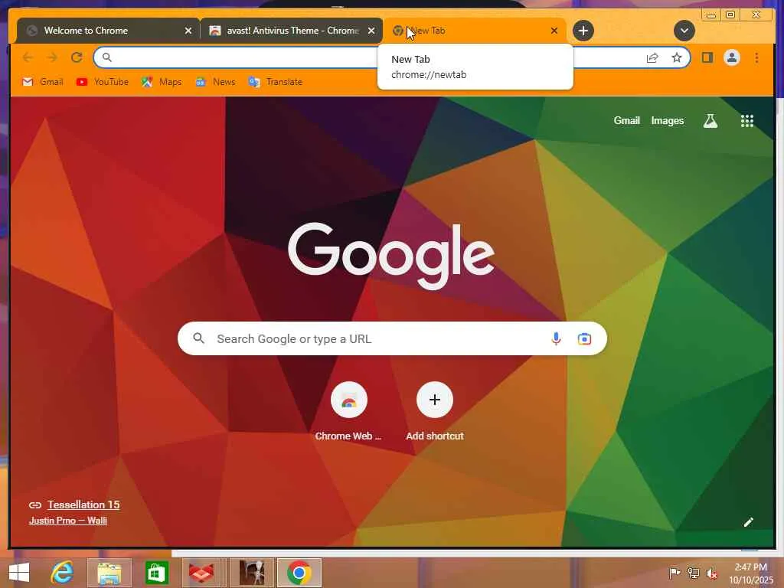784x588 pixels.
Task: Reload the page with the refresh icon
Action: click(x=77, y=57)
